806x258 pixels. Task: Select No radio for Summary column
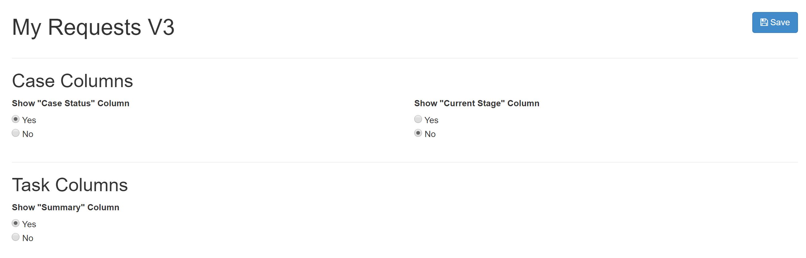pos(16,237)
